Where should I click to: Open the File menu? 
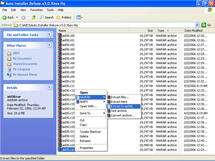(x=5, y=10)
